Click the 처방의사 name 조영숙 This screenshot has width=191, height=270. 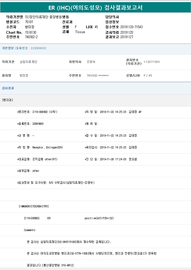click(x=91, y=62)
